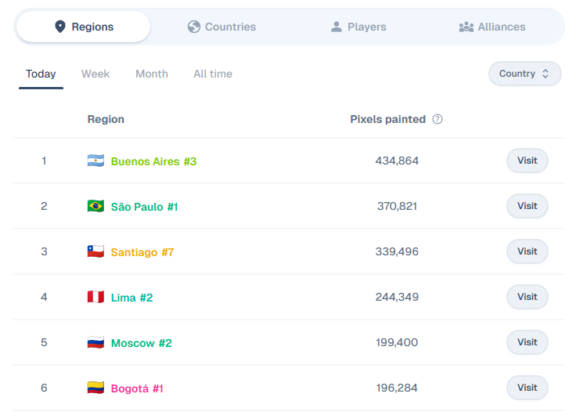Visit the Buenos Aires #3 region
This screenshot has height=419, width=576.
click(527, 161)
